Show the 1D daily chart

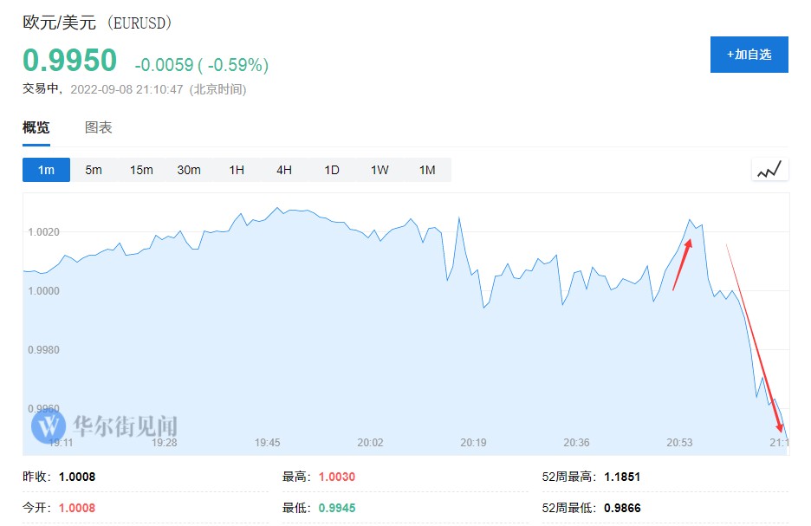click(332, 170)
